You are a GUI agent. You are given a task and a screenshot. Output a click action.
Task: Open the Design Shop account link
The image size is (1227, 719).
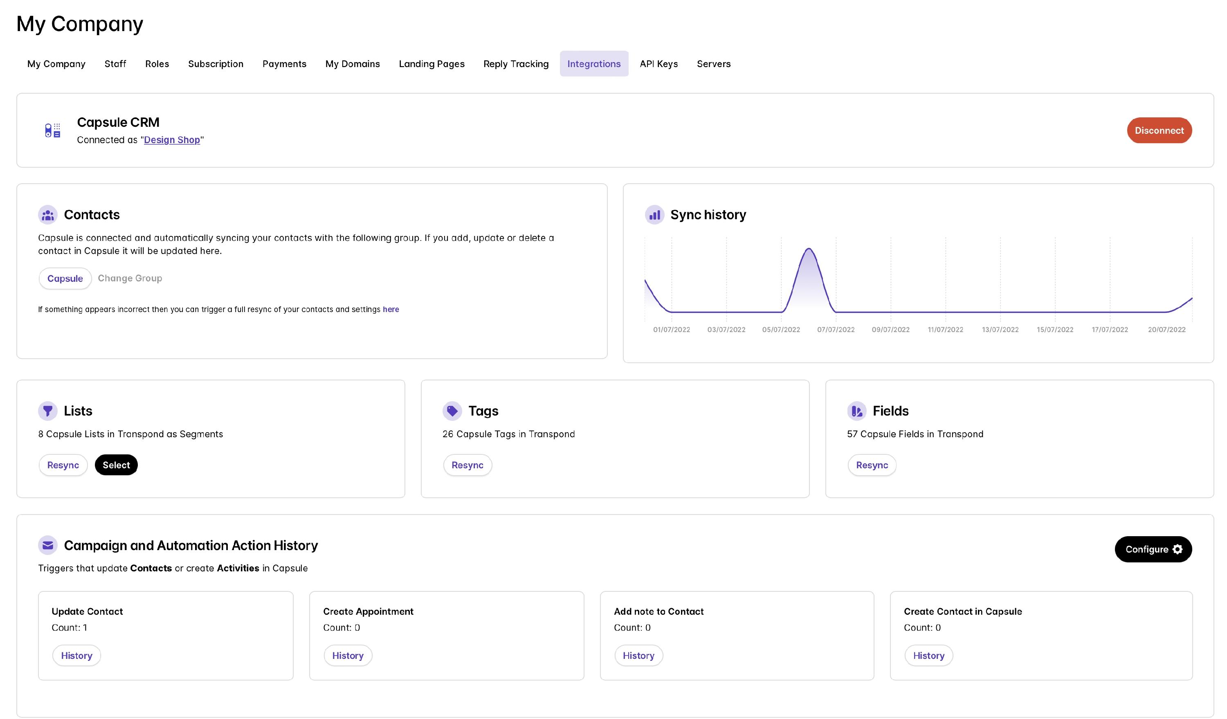tap(172, 140)
